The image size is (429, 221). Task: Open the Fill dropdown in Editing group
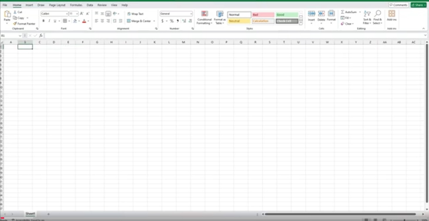346,18
